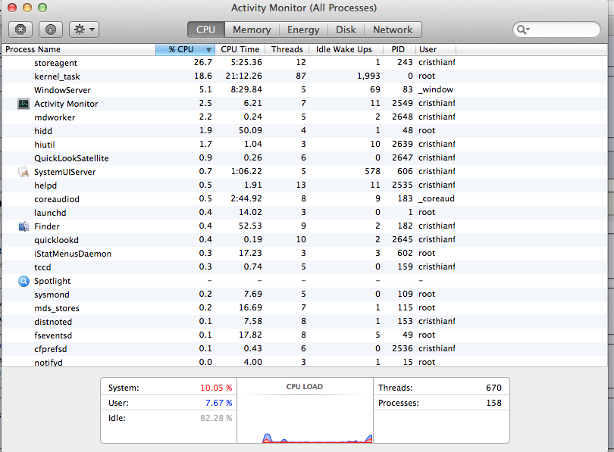Click PID 2549 for Activity Monitor
The image size is (614, 452).
[403, 103]
